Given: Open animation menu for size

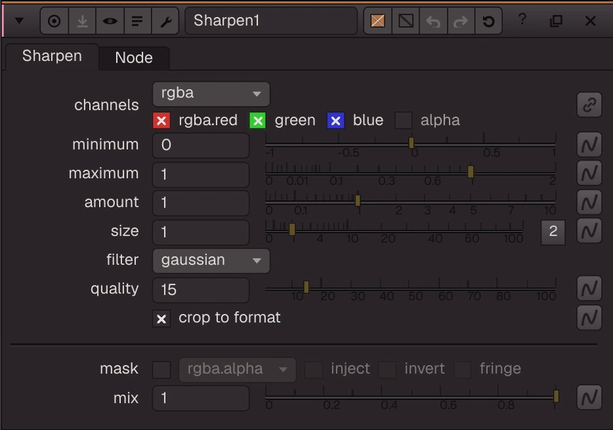Looking at the screenshot, I should click(589, 231).
